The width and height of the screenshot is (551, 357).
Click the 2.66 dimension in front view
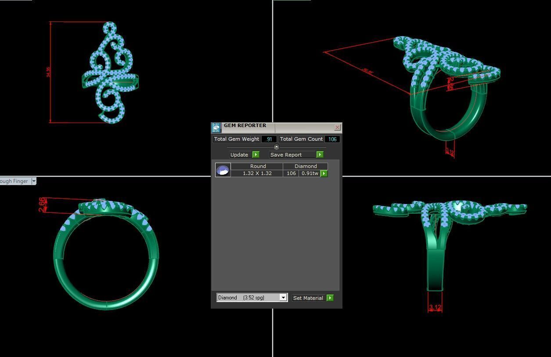(x=43, y=204)
